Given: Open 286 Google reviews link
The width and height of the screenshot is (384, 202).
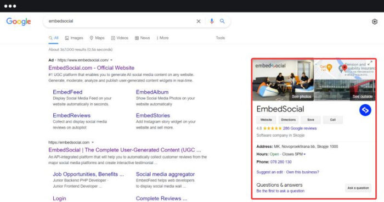Looking at the screenshot, I should (x=300, y=128).
